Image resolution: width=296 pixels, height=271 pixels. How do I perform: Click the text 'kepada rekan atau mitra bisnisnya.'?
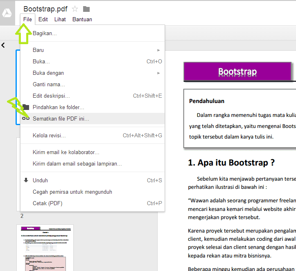[230, 256]
